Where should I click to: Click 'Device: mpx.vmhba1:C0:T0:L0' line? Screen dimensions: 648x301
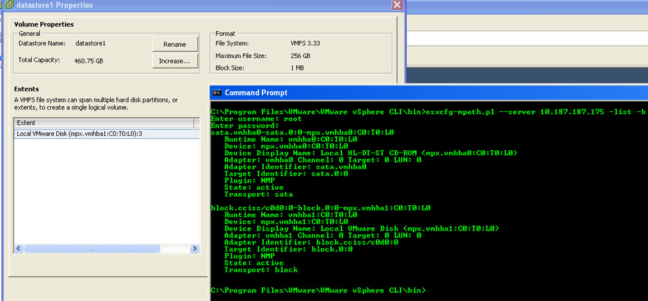286,222
